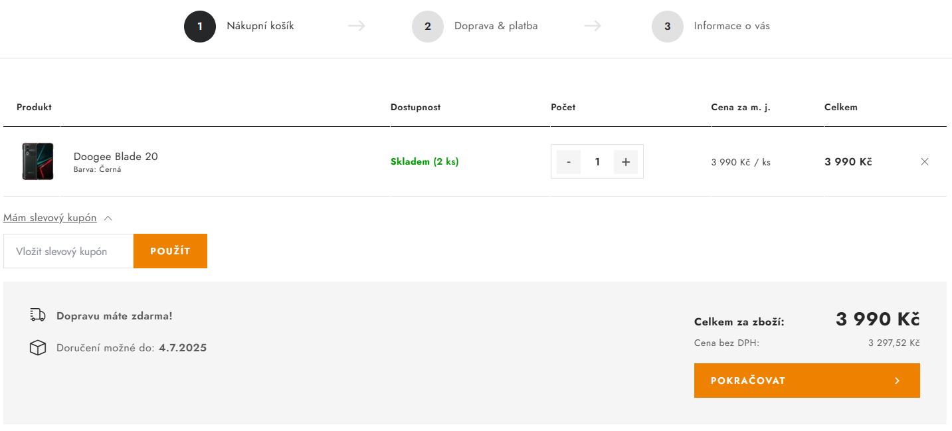This screenshot has height=431, width=952.
Task: Click step 3 circle for Informace o vás
Action: 668,27
